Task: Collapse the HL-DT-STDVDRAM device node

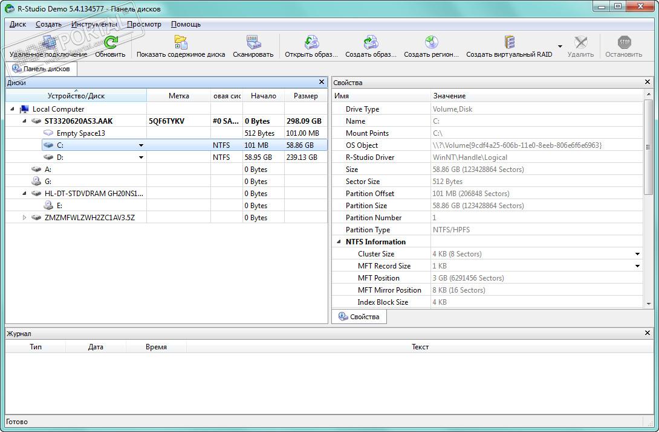Action: tap(24, 194)
